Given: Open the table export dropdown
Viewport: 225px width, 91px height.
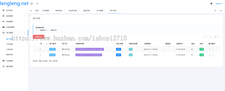Looking at the screenshot, I should click(x=216, y=37).
